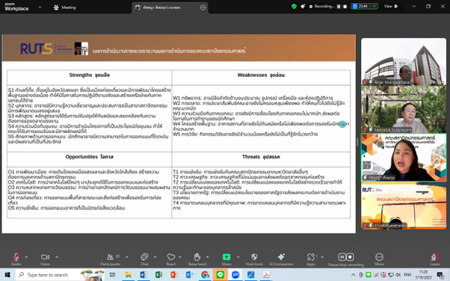Click the Type here to search box
The image size is (450, 281).
coord(60,275)
